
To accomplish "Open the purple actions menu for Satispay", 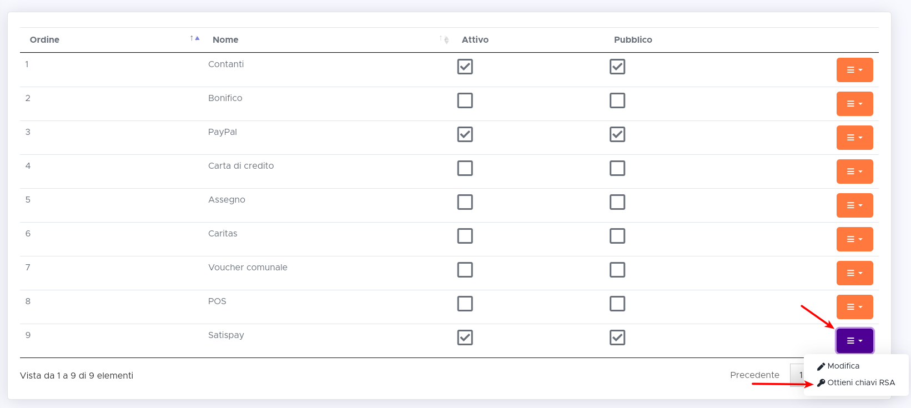I will coord(854,341).
